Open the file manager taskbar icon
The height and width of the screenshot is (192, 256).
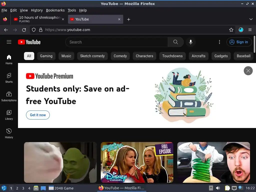[36, 188]
